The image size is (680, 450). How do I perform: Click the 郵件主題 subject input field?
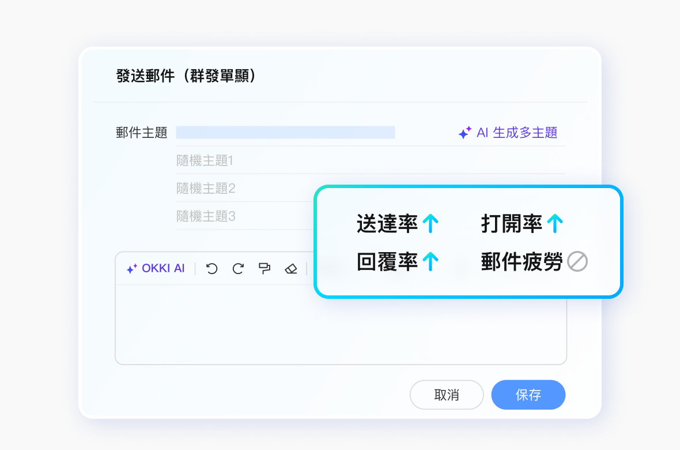pos(285,132)
